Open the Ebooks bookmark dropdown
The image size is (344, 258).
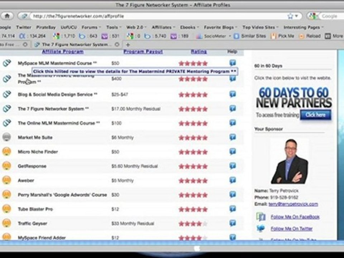click(189, 28)
